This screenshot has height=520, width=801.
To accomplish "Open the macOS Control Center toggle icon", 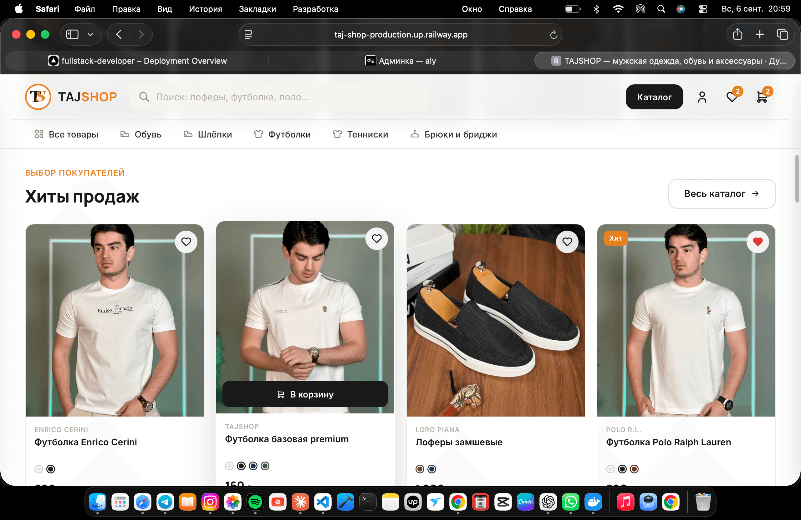I will click(703, 9).
